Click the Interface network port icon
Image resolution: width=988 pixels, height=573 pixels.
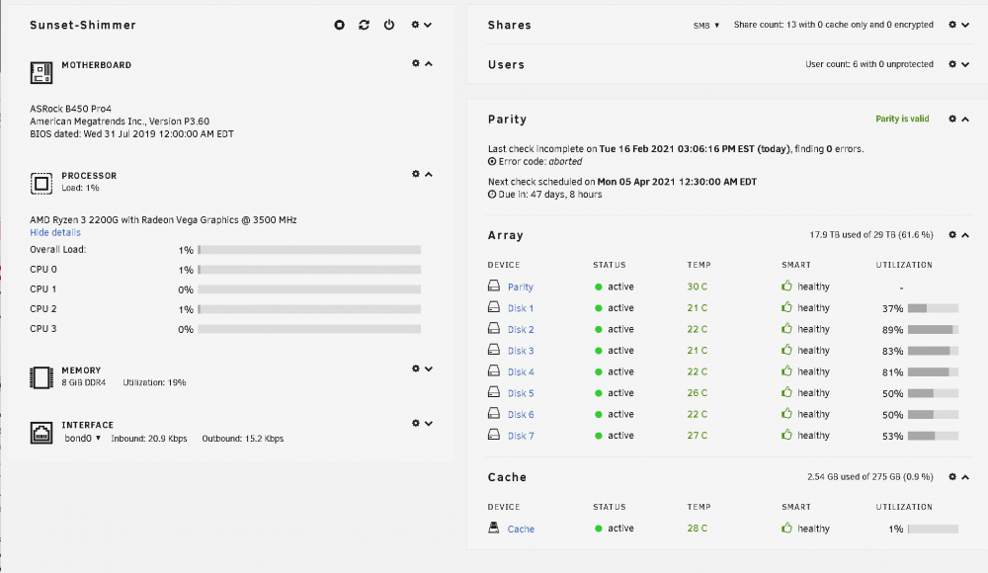[41, 433]
